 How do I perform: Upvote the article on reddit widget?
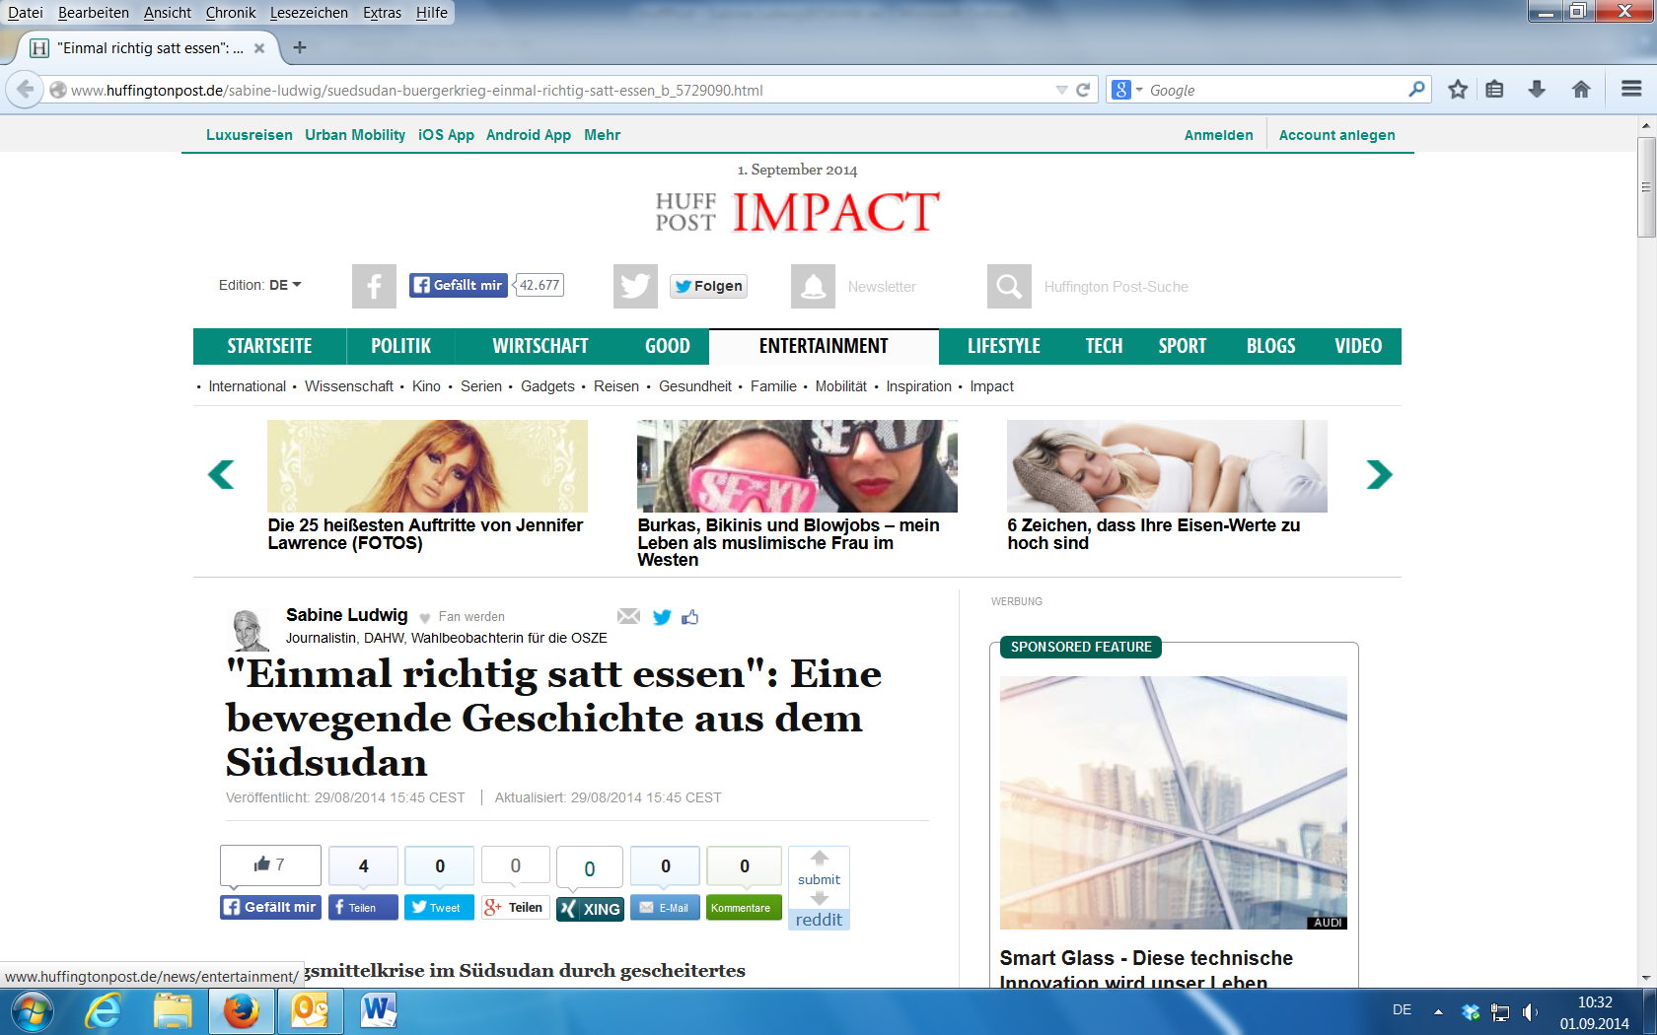pos(820,859)
